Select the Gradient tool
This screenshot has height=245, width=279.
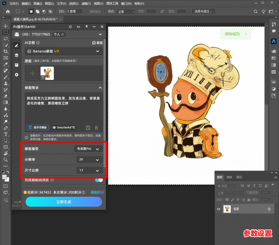(x=6, y=102)
